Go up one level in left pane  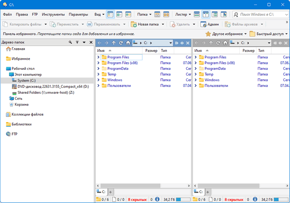pos(114,43)
